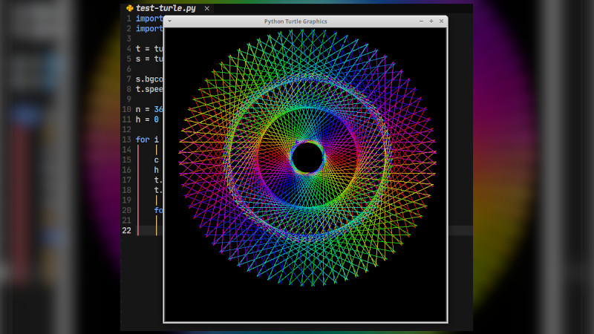Open the Turtle Graphics window menu arrow

pos(170,22)
